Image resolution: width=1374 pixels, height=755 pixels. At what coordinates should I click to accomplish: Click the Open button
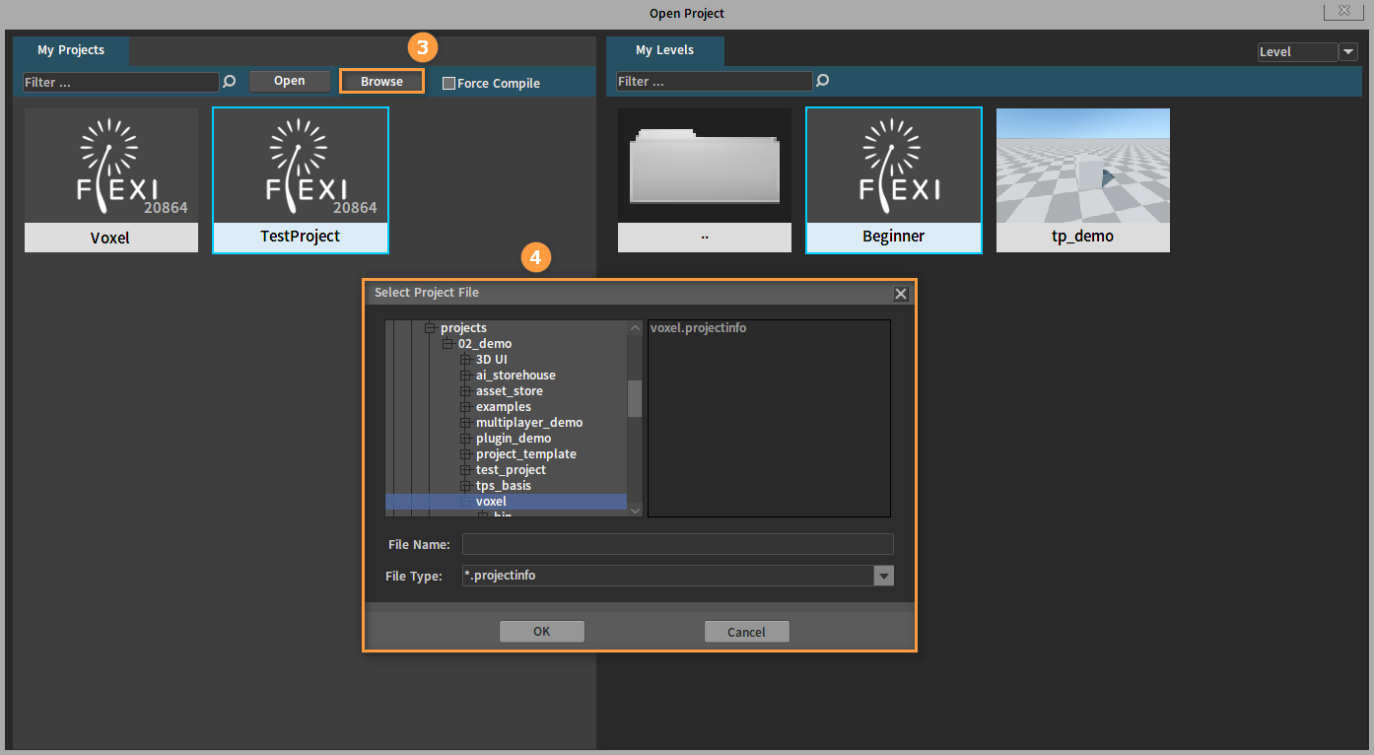point(290,81)
